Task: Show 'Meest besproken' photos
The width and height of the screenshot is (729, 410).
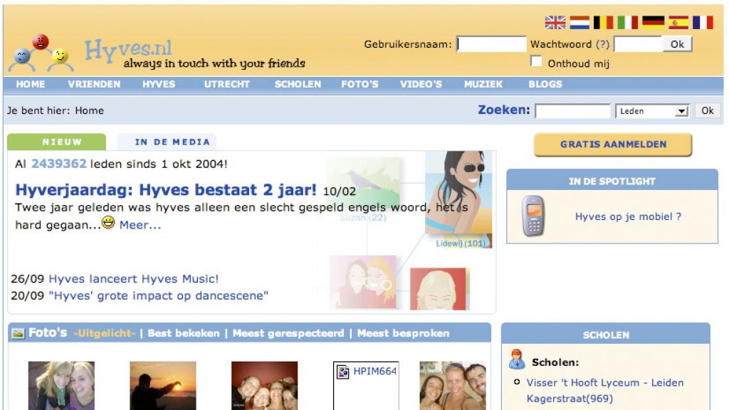Action: tap(404, 333)
